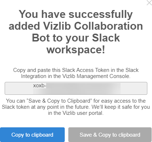Image resolution: width=152 pixels, height=142 pixels.
Task: Close the dialog with the X icon
Action: click(149, 3)
